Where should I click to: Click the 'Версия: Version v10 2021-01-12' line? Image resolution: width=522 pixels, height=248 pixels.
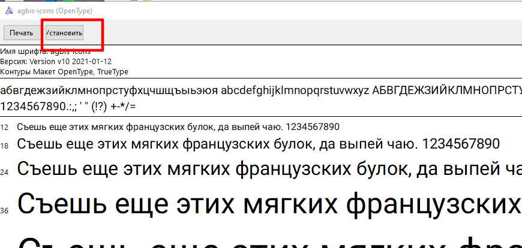click(56, 62)
